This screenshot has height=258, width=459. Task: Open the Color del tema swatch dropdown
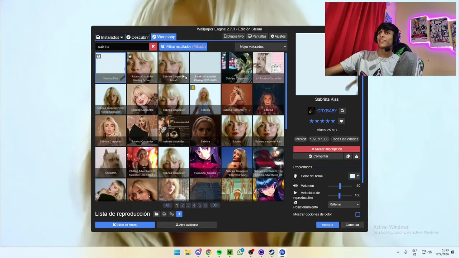click(354, 176)
